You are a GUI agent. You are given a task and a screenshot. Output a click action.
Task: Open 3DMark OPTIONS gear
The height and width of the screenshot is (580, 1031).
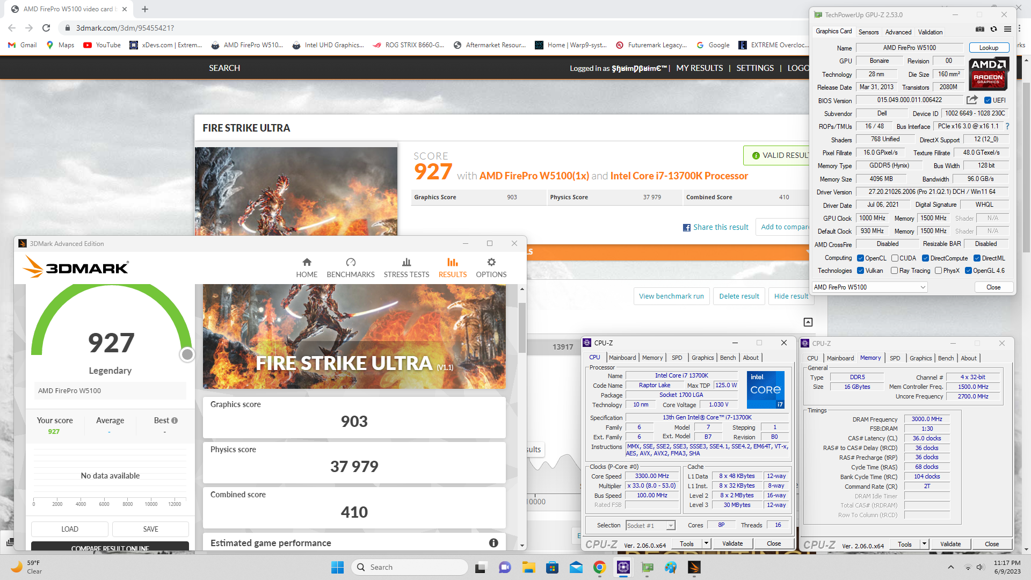coord(491,267)
